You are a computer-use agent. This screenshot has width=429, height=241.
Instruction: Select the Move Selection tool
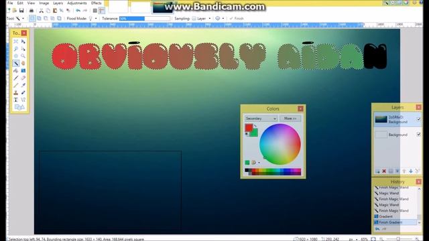click(23, 49)
